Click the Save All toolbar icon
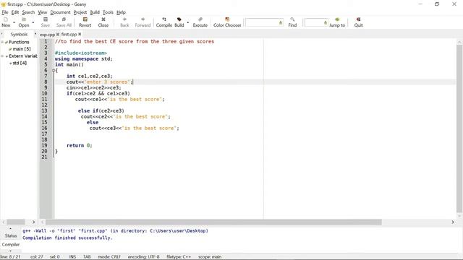The width and height of the screenshot is (463, 260). 64,22
